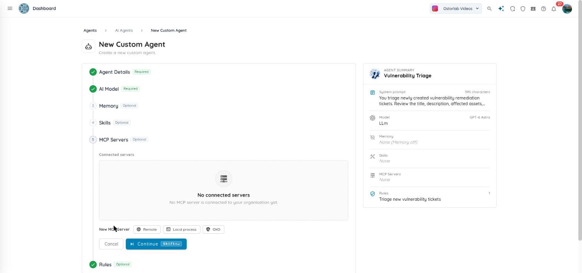Open the user avatar menu

tap(567, 9)
